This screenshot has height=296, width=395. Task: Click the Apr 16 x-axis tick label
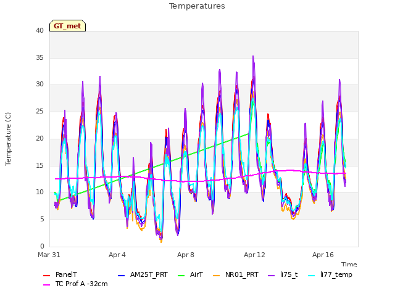pyautogui.click(x=323, y=255)
